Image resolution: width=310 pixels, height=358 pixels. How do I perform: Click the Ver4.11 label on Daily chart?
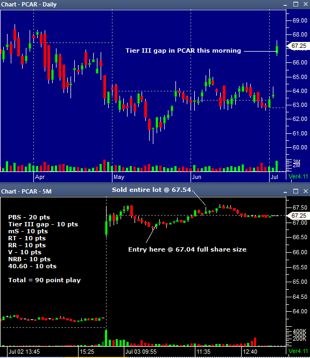(x=298, y=176)
